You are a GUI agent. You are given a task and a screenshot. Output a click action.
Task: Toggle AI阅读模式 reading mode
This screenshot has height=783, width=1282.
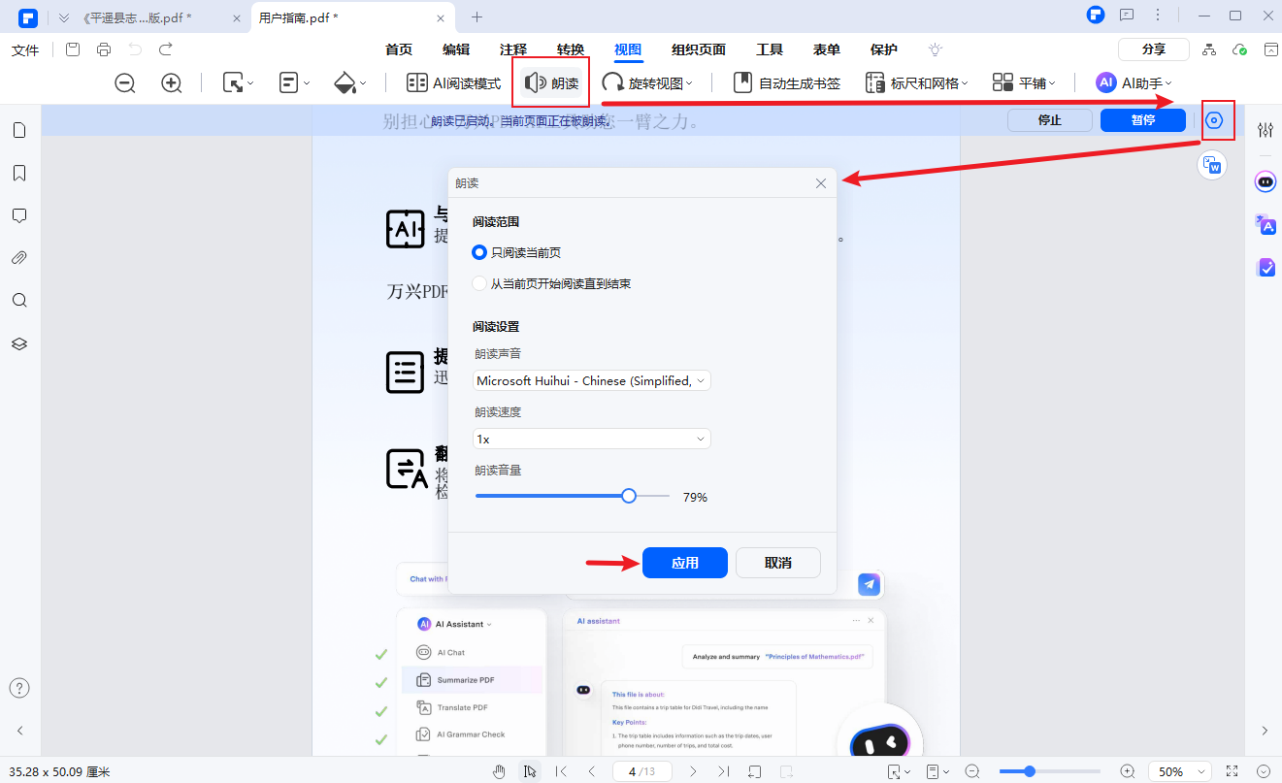[x=453, y=83]
